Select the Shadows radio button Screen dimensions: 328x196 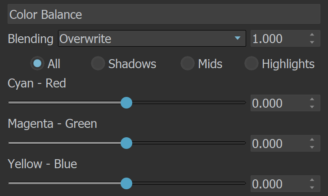pos(98,63)
